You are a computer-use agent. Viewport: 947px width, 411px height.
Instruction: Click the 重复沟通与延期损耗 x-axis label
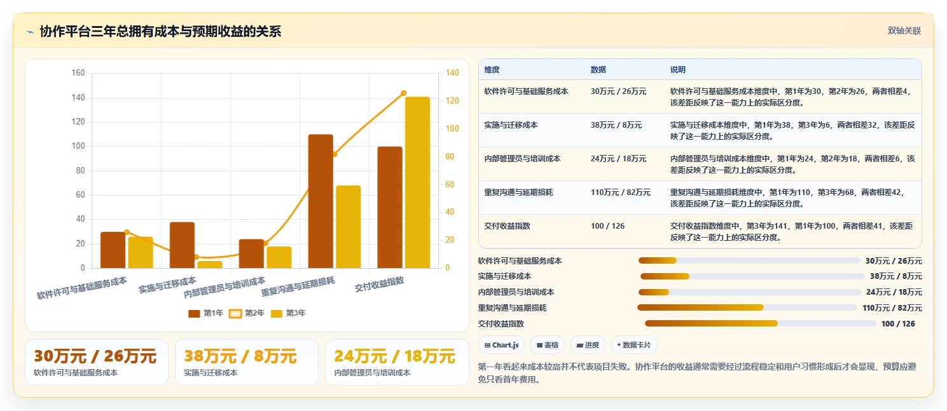pos(298,287)
